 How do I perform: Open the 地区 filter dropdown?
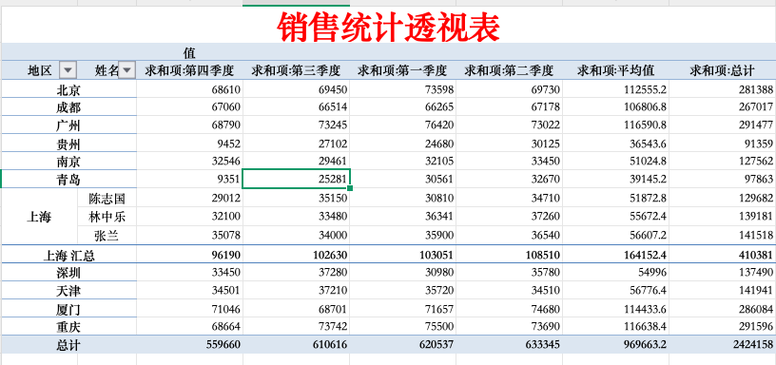68,70
